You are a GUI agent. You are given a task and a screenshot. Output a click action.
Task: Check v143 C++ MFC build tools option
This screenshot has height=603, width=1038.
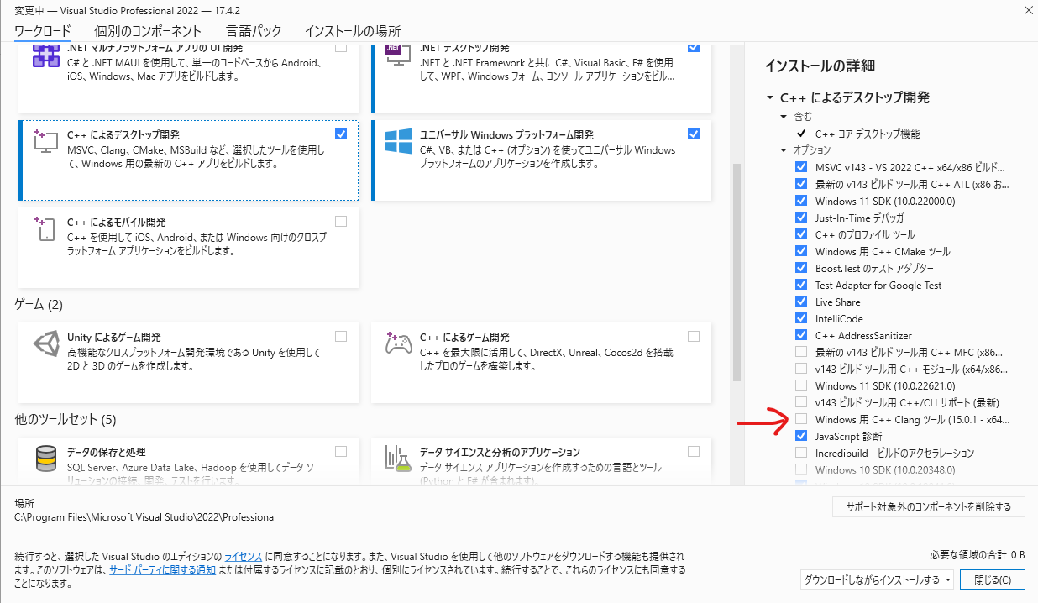[801, 352]
